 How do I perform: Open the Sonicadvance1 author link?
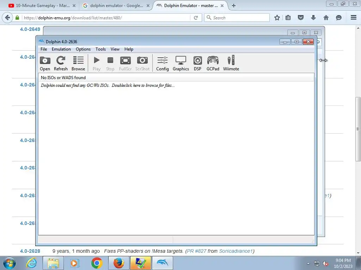[236, 251]
